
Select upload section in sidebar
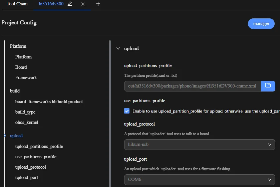point(16,136)
